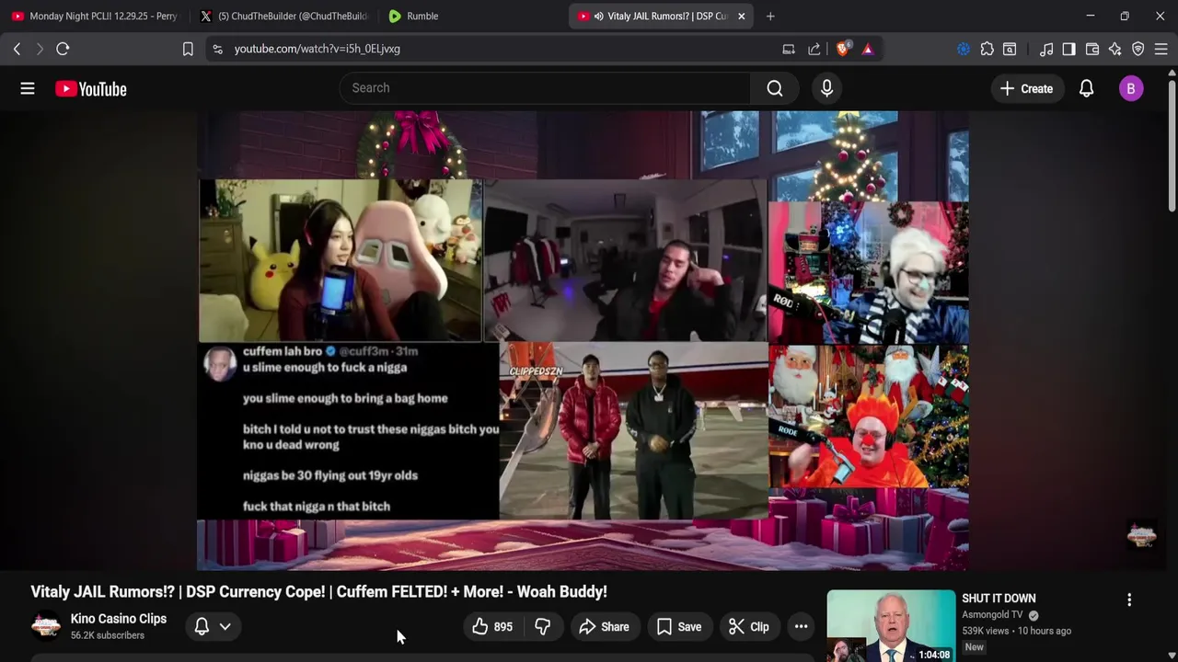
Task: Select the Vitaly JAIL Rumors tab
Action: point(652,16)
